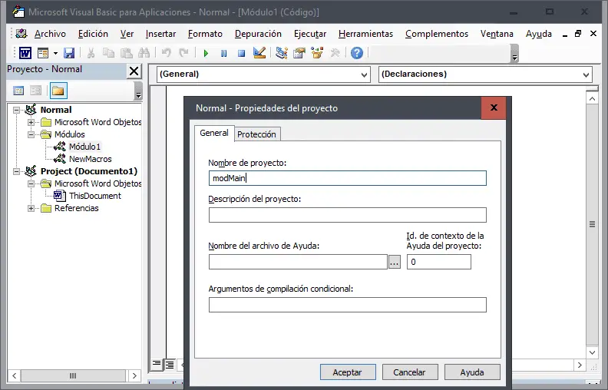Open the (Declaraciones) procedure dropdown
The image size is (608, 390).
[x=485, y=74]
